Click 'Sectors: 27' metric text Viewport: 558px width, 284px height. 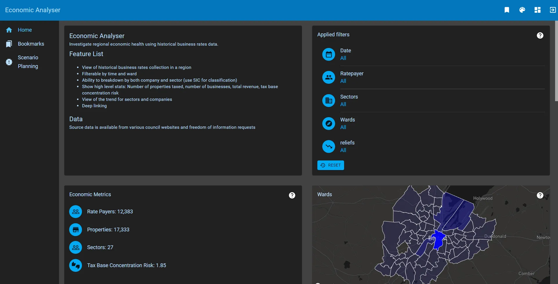[x=100, y=247]
